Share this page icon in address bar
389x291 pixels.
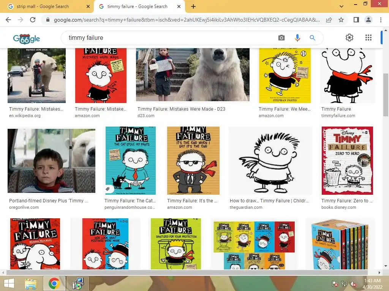[x=329, y=20]
